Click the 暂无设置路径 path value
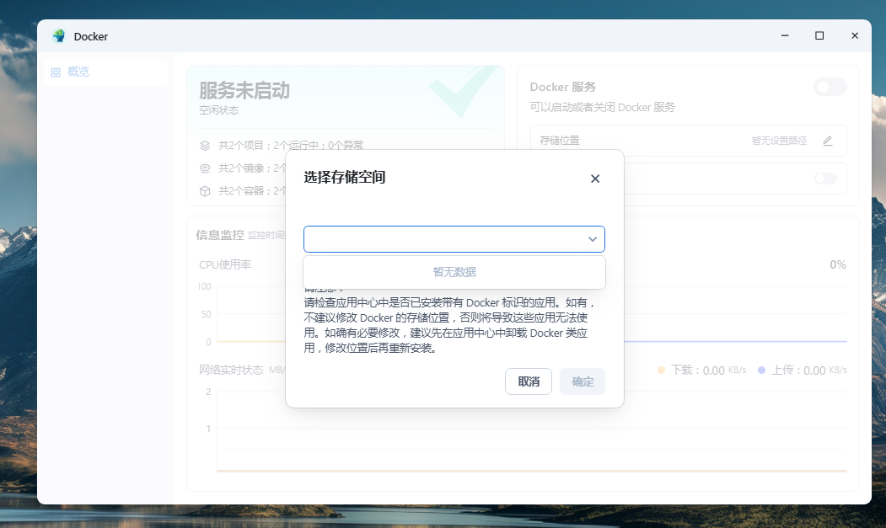886x528 pixels. tap(779, 141)
